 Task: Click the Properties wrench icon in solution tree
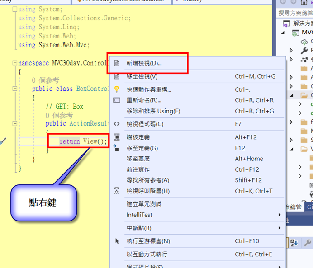click(304, 51)
